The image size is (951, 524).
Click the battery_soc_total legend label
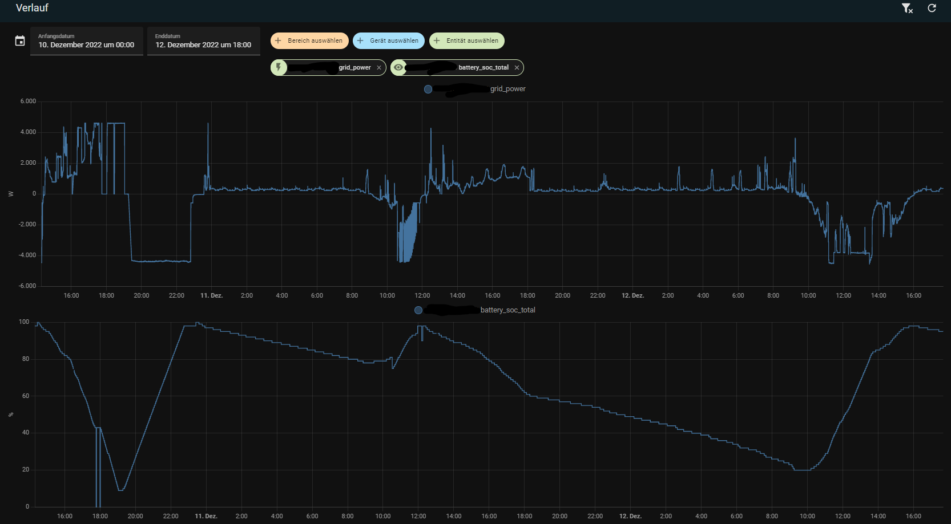click(507, 310)
